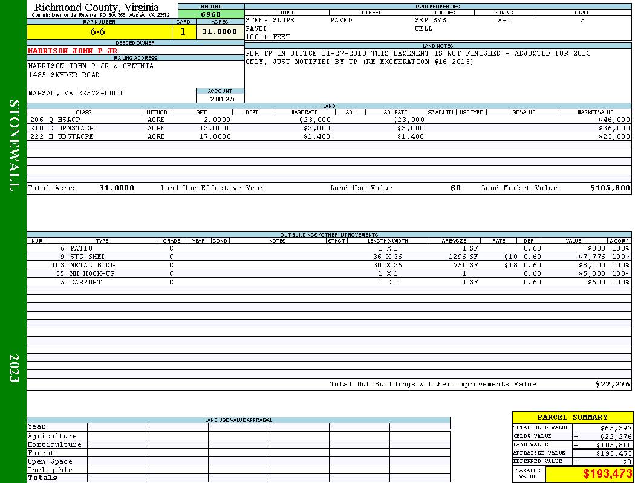Viewport: 635px width, 483px height.
Task: Click Land Value $105,800 in parcel summary
Action: coord(614,445)
